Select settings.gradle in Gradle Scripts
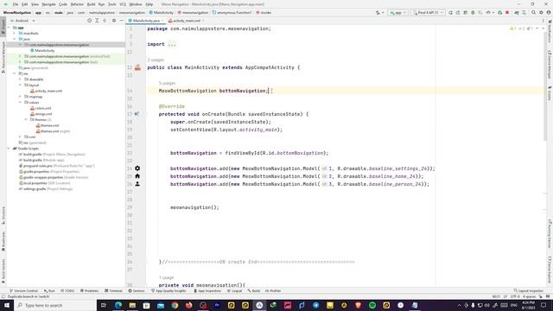This screenshot has width=553, height=311. (x=46, y=189)
